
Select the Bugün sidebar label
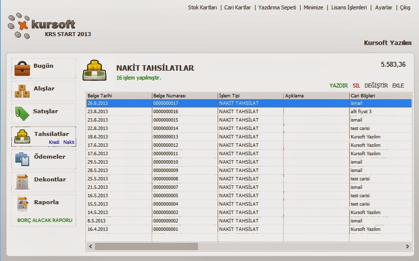click(44, 66)
